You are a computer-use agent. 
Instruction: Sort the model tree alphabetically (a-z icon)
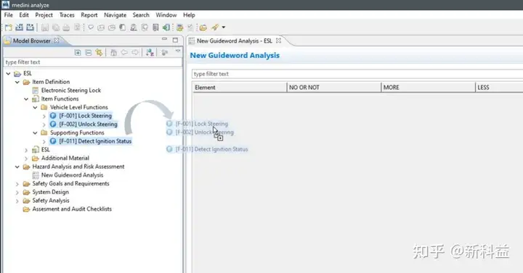(x=150, y=53)
